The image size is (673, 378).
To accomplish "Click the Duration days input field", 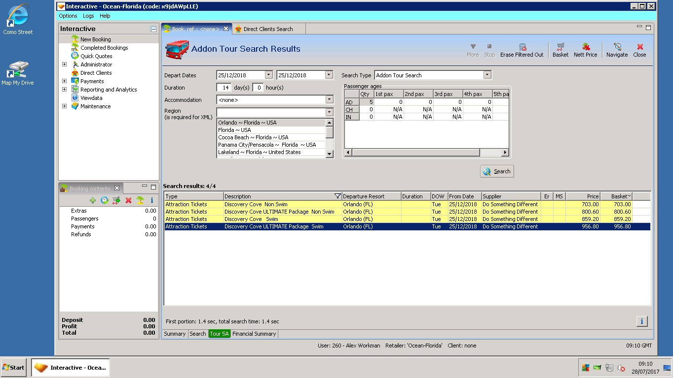I will pos(224,88).
